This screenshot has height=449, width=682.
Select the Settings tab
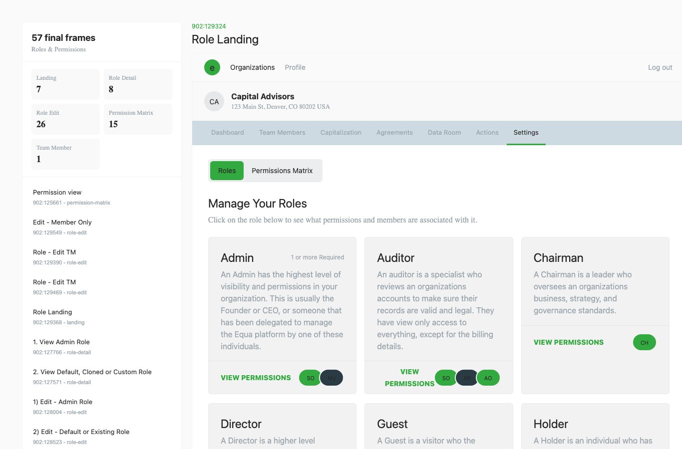click(x=526, y=133)
